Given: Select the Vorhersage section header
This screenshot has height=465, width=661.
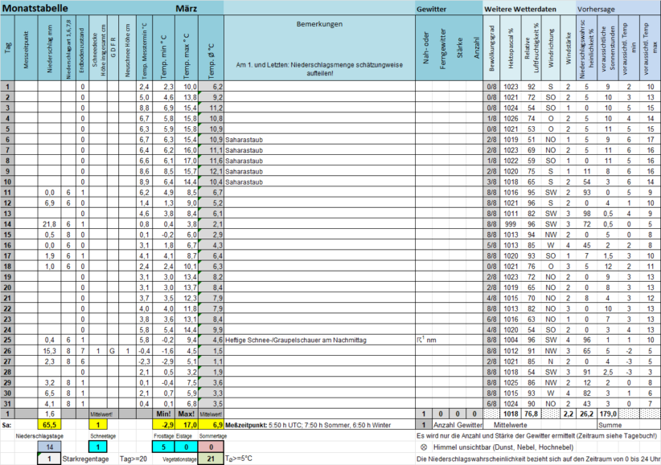Looking at the screenshot, I should [598, 7].
